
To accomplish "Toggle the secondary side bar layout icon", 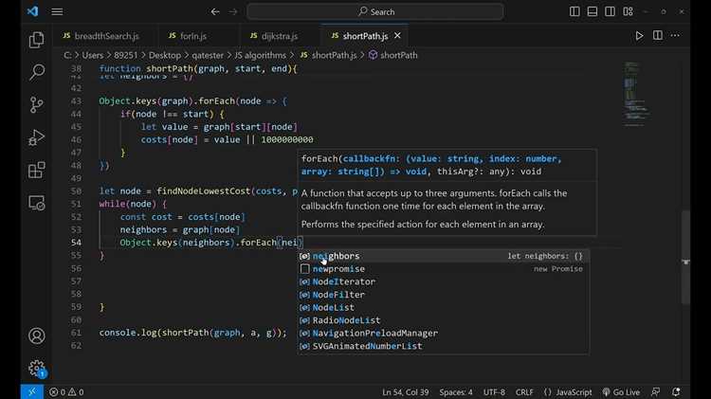I will tap(610, 11).
